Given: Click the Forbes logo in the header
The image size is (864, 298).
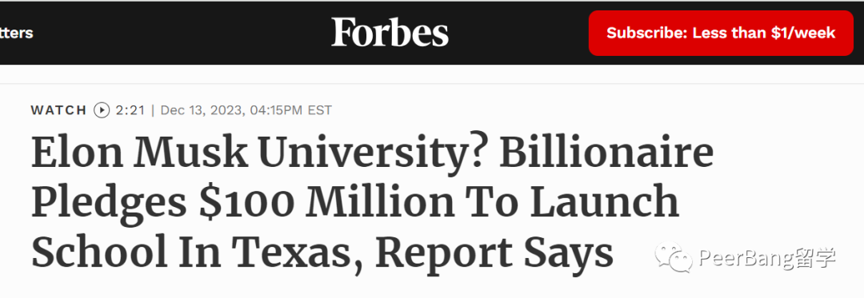Looking at the screenshot, I should point(390,33).
